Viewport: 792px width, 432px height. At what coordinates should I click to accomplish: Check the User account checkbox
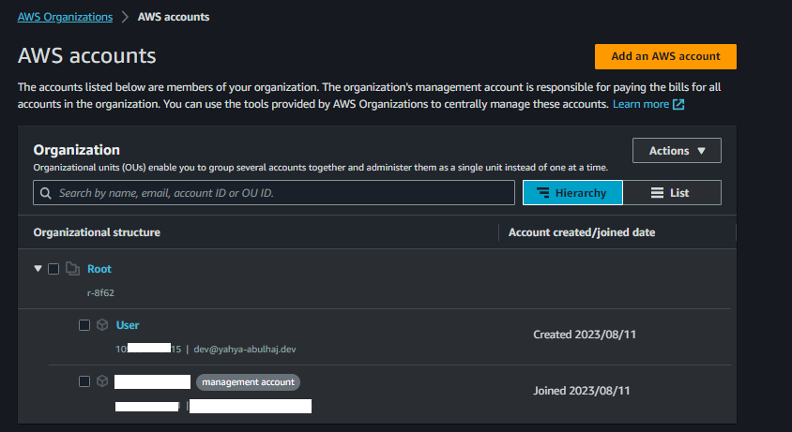[x=84, y=325]
